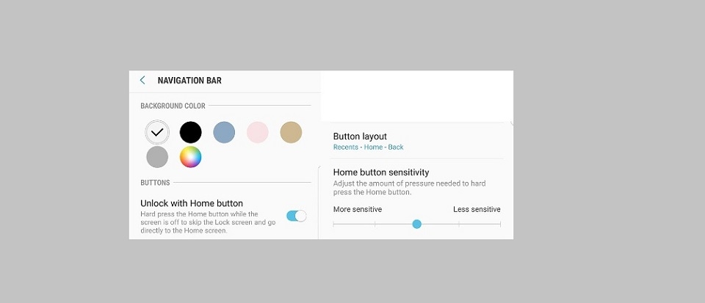Select the light pink background color
The image size is (705, 303).
257,133
